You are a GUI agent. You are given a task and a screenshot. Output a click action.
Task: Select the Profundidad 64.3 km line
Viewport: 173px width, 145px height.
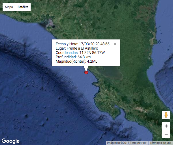coord(73,57)
